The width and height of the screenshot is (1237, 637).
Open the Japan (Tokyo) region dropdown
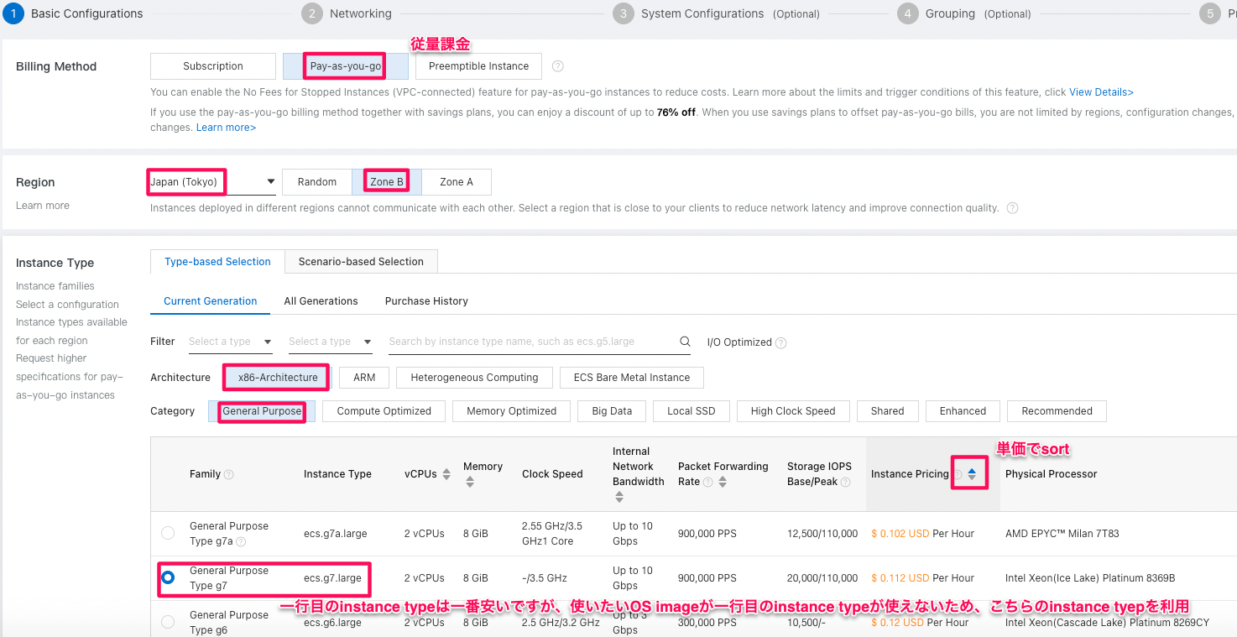(213, 182)
